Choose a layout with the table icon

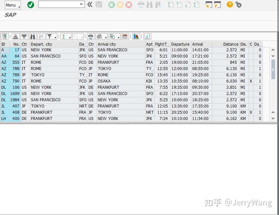coord(125,36)
